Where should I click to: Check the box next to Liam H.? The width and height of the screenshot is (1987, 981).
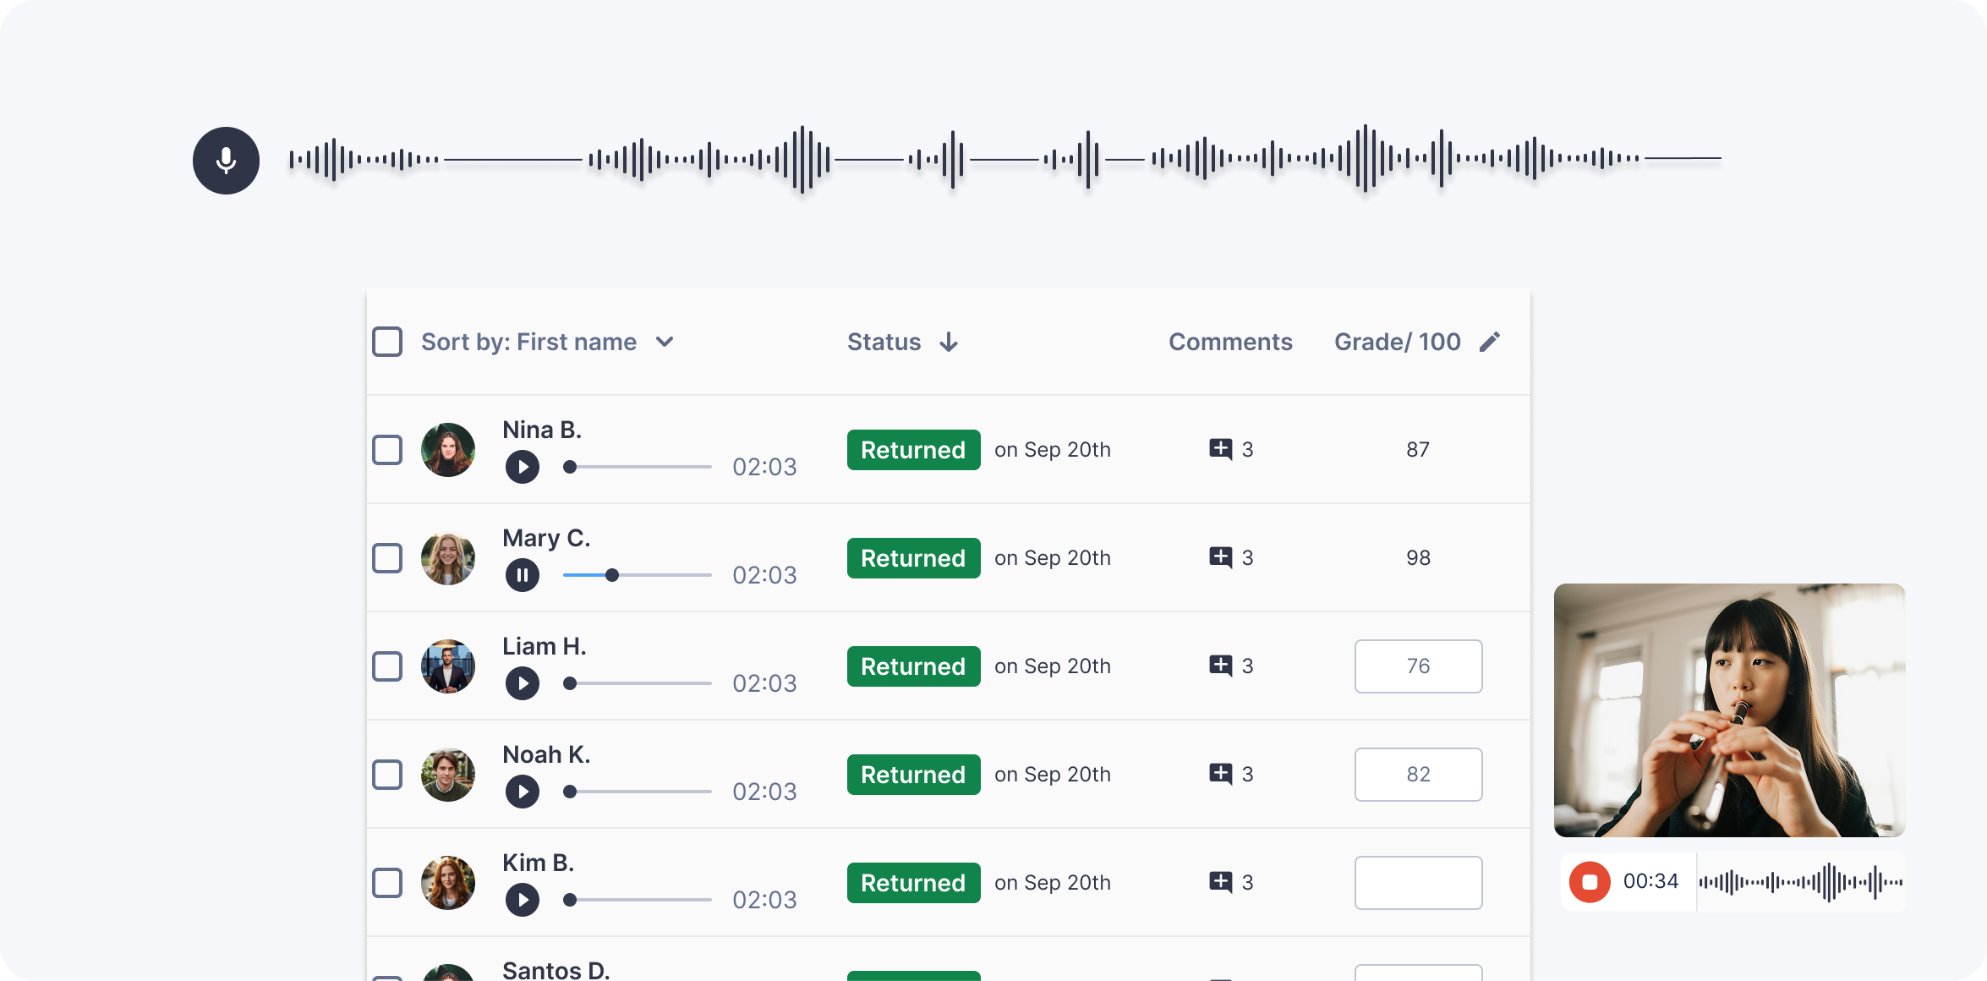click(387, 666)
